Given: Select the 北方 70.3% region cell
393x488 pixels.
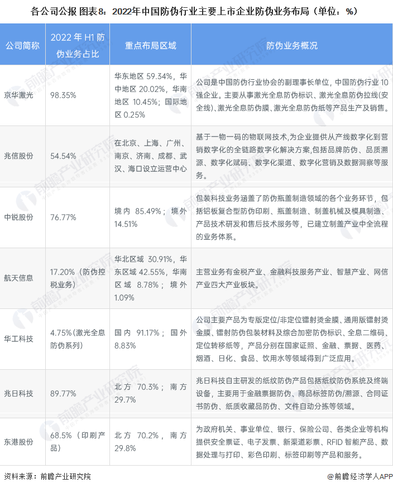Looking at the screenshot, I should pos(150,393).
